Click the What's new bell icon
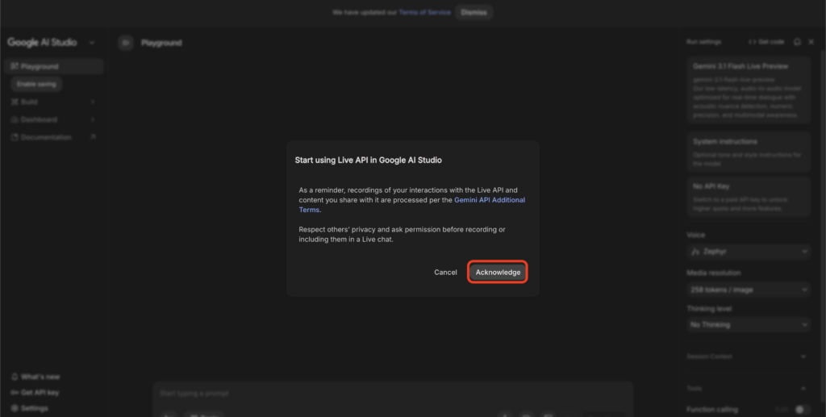This screenshot has height=417, width=826. pyautogui.click(x=15, y=377)
